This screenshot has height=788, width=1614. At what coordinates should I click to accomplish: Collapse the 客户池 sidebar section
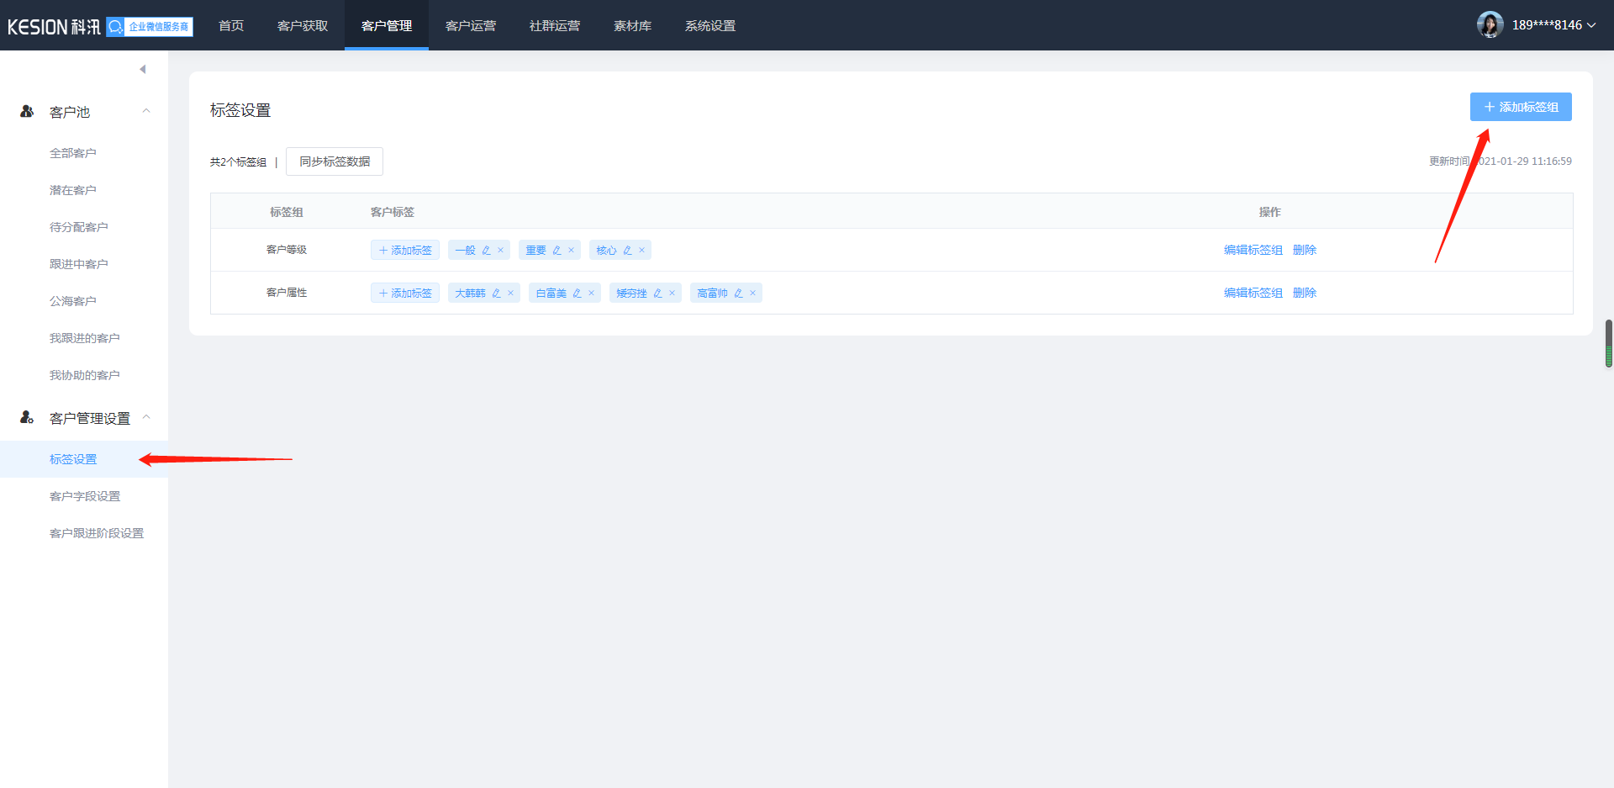tap(146, 111)
